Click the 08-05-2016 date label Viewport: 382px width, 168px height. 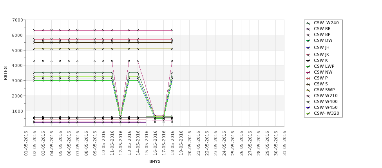pos(86,143)
